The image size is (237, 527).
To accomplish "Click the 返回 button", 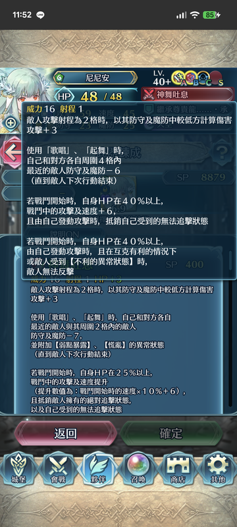I will (66, 433).
